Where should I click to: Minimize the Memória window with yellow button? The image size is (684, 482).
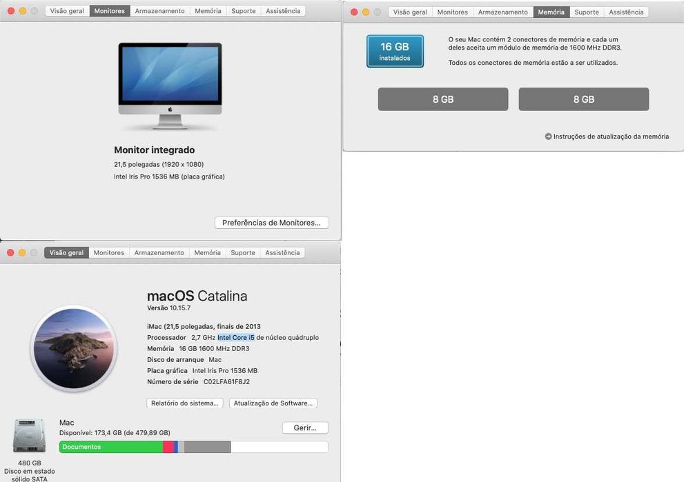click(x=366, y=12)
